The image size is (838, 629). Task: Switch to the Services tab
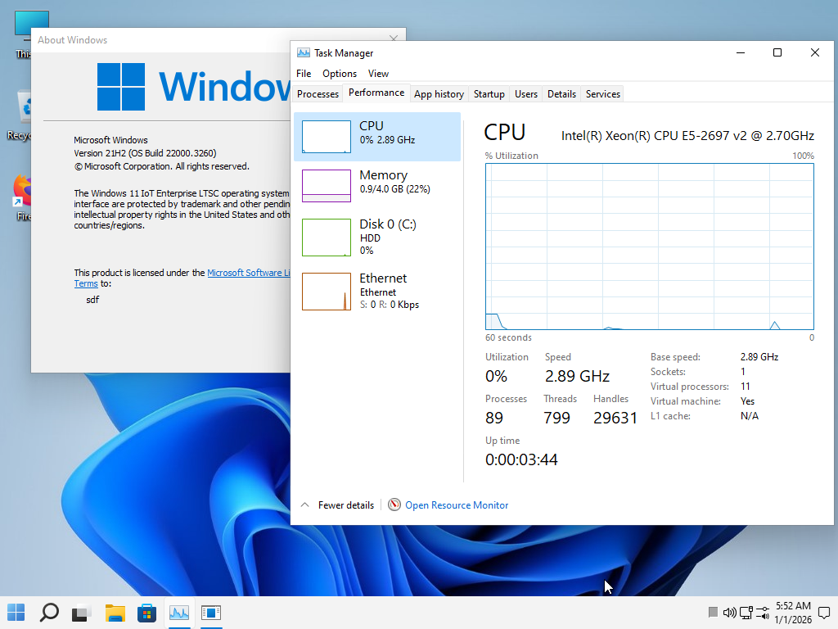click(603, 93)
